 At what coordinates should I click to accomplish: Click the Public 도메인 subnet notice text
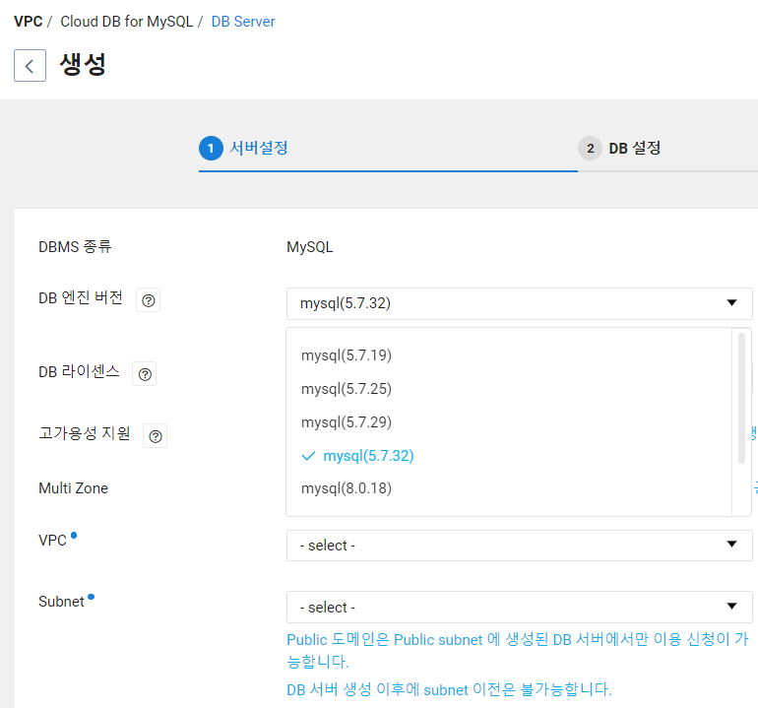coord(517,651)
